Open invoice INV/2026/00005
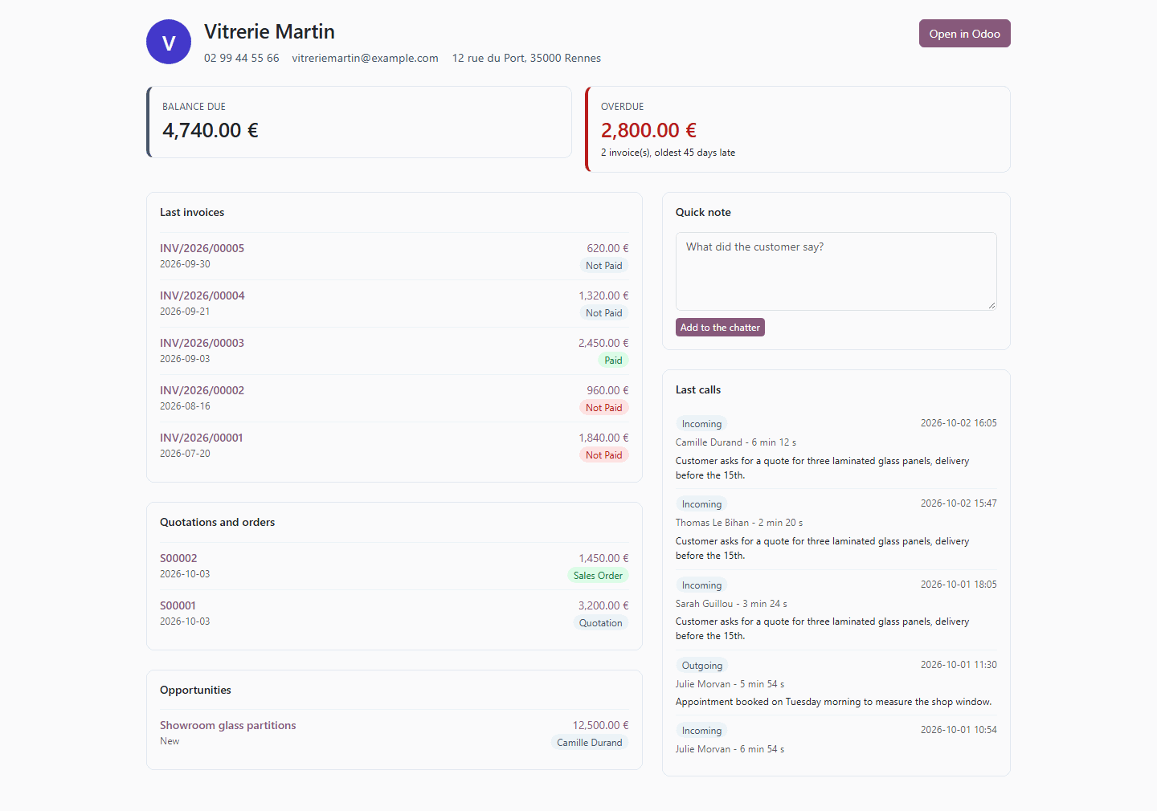 point(202,248)
